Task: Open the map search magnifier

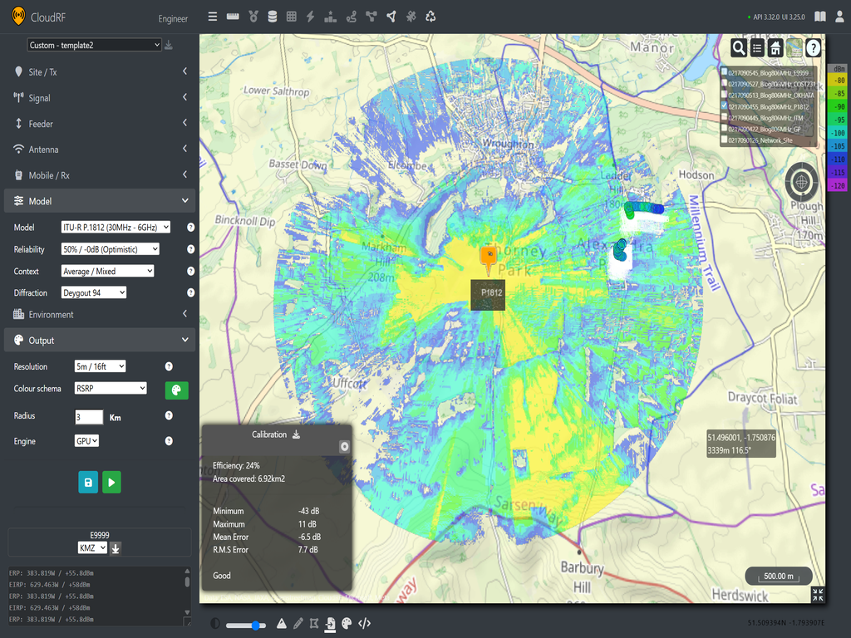Action: [739, 48]
